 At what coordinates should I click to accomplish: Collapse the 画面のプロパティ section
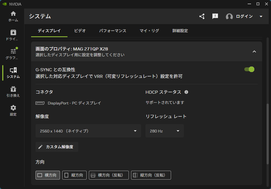pos(254,52)
